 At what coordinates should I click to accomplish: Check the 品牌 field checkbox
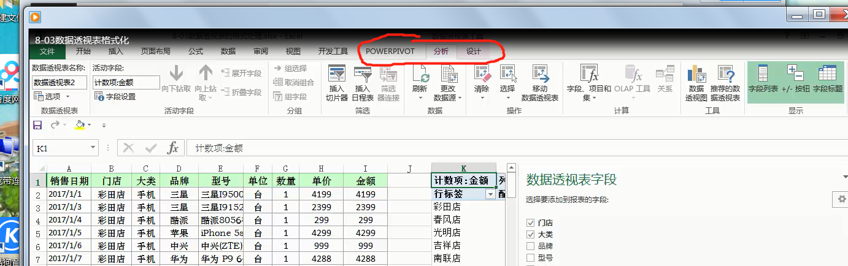(x=531, y=246)
